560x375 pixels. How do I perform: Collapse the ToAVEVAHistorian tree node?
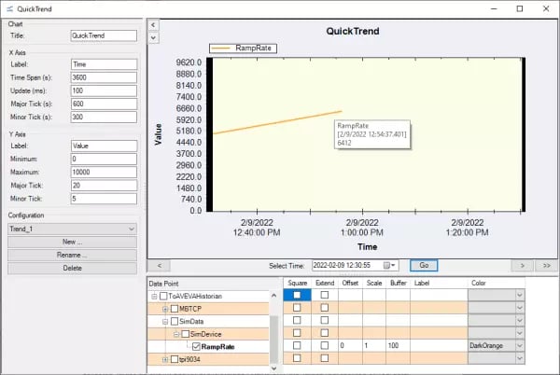click(154, 296)
